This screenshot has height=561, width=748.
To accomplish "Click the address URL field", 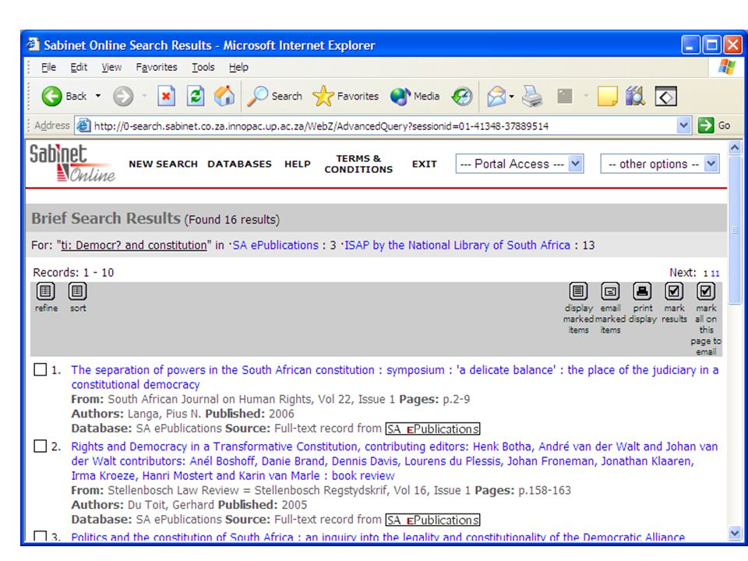I will click(x=384, y=126).
